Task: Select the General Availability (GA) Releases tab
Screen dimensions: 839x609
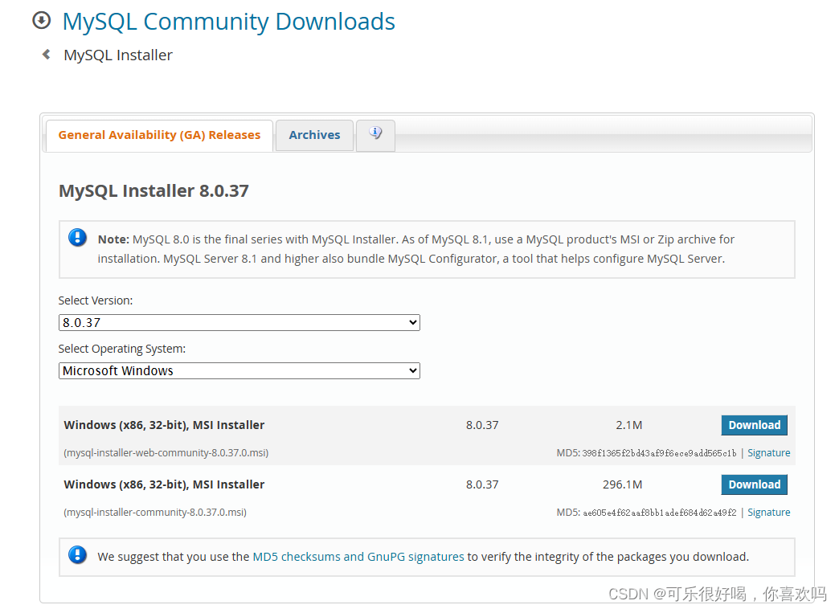Action: point(158,135)
